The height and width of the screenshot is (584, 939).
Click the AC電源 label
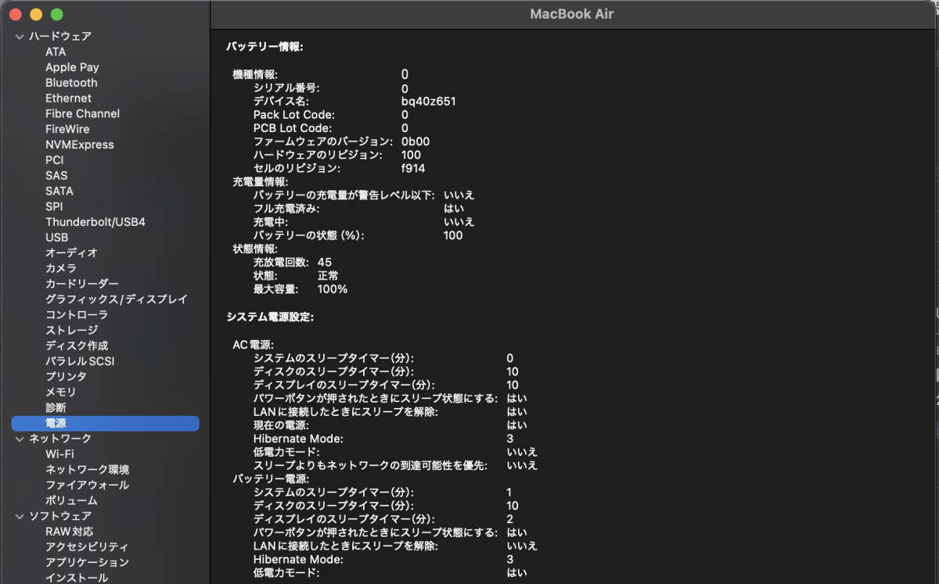point(253,345)
